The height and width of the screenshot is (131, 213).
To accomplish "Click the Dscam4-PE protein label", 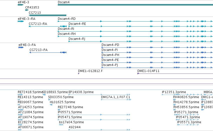I will point(110,60).
